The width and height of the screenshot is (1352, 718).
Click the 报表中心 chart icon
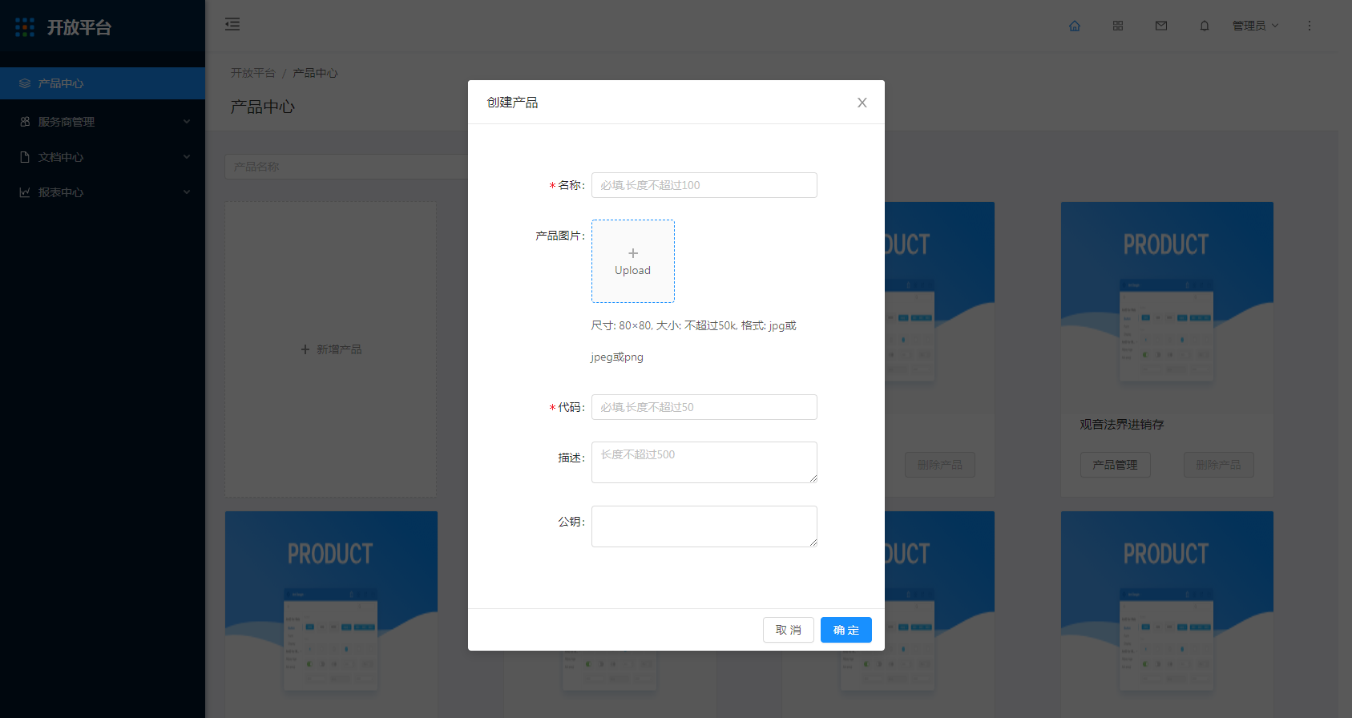25,192
